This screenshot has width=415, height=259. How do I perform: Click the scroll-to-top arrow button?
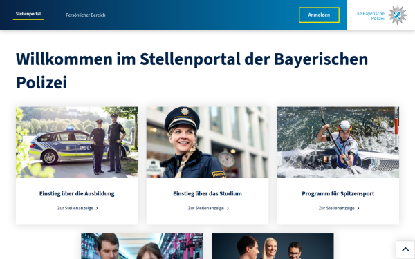405,249
